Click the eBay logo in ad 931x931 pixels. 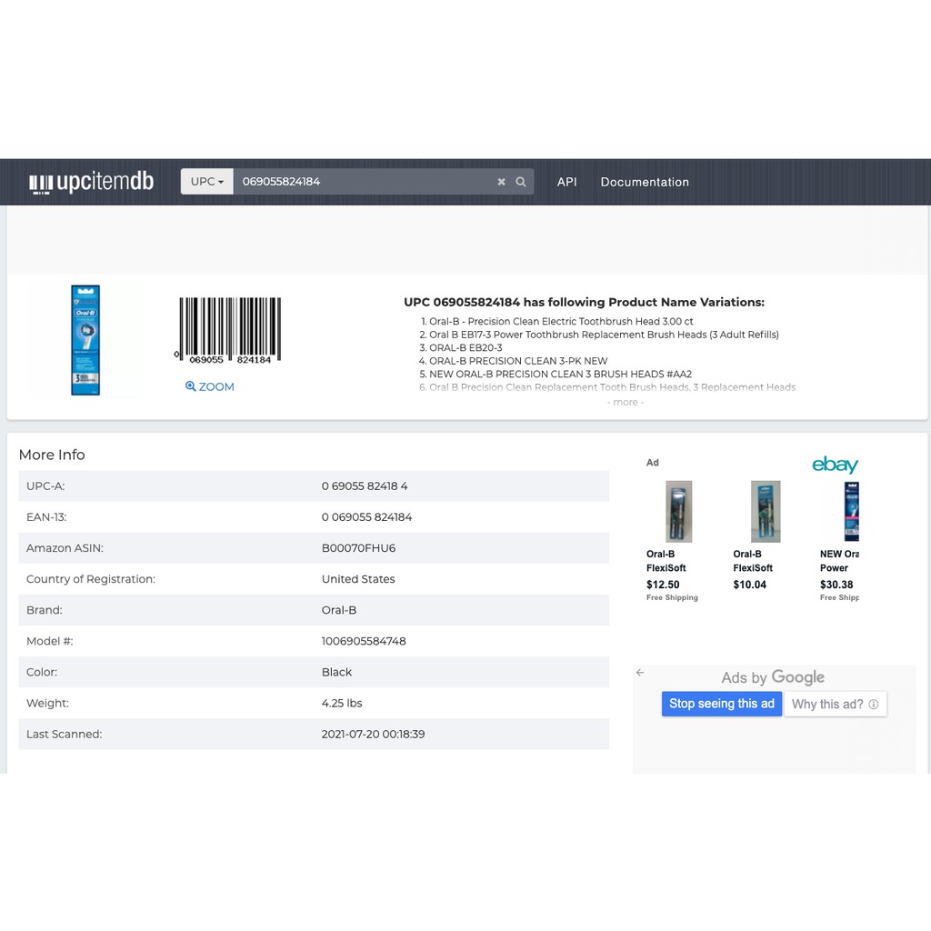click(x=835, y=465)
